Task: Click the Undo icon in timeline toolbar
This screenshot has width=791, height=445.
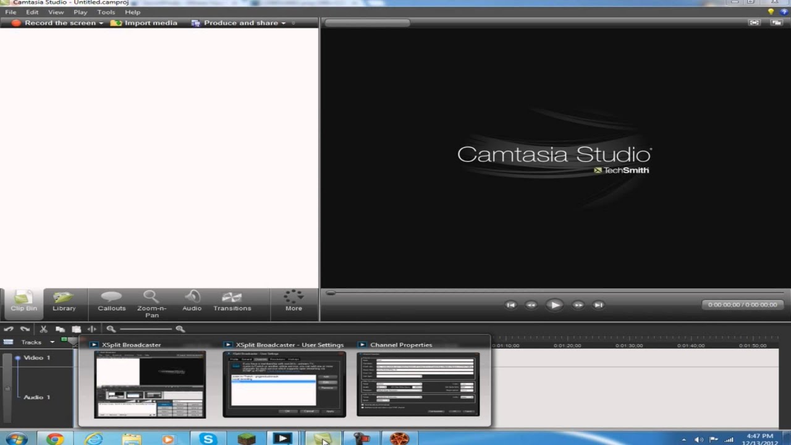Action: click(9, 329)
